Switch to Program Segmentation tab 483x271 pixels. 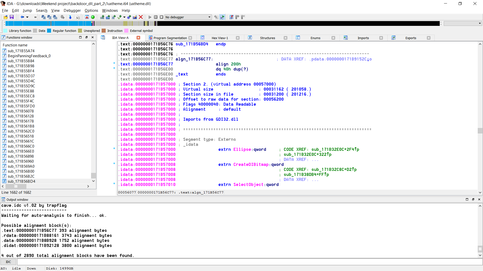click(170, 38)
